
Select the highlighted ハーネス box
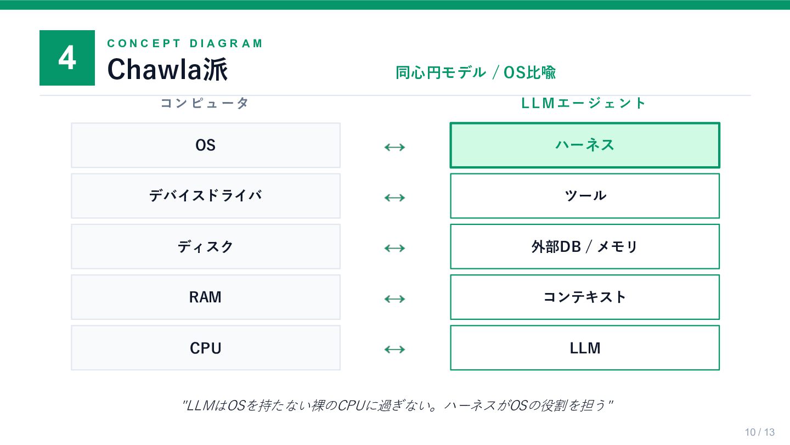585,145
